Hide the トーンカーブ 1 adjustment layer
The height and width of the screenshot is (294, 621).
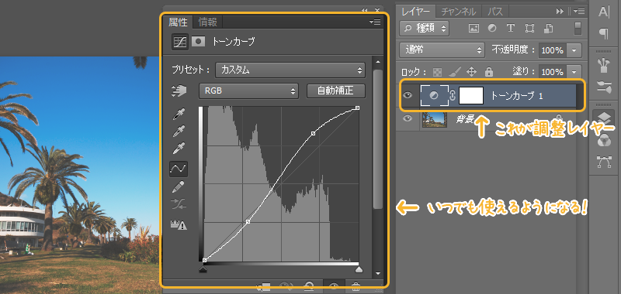[x=408, y=95]
